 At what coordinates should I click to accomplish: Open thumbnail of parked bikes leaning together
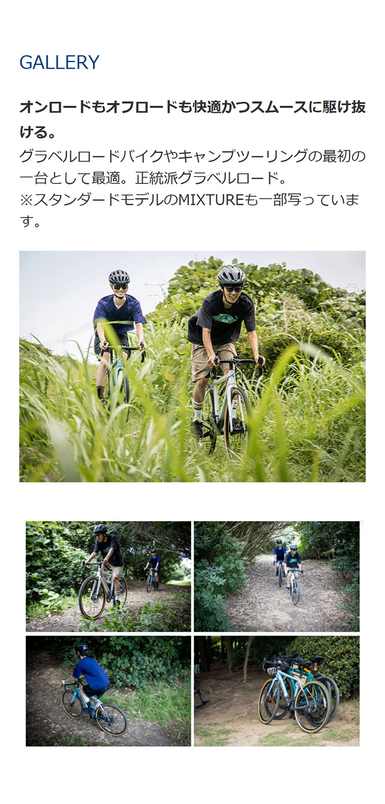pyautogui.click(x=277, y=691)
